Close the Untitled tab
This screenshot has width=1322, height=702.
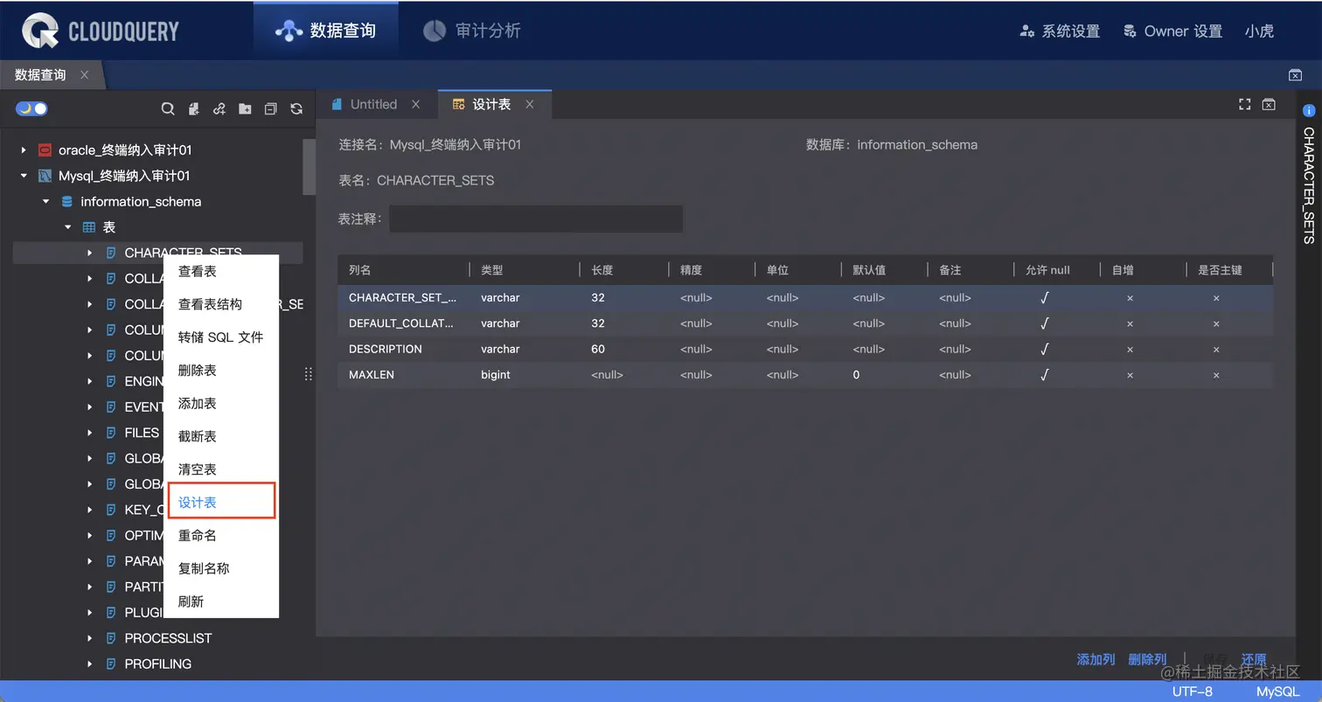pyautogui.click(x=416, y=104)
